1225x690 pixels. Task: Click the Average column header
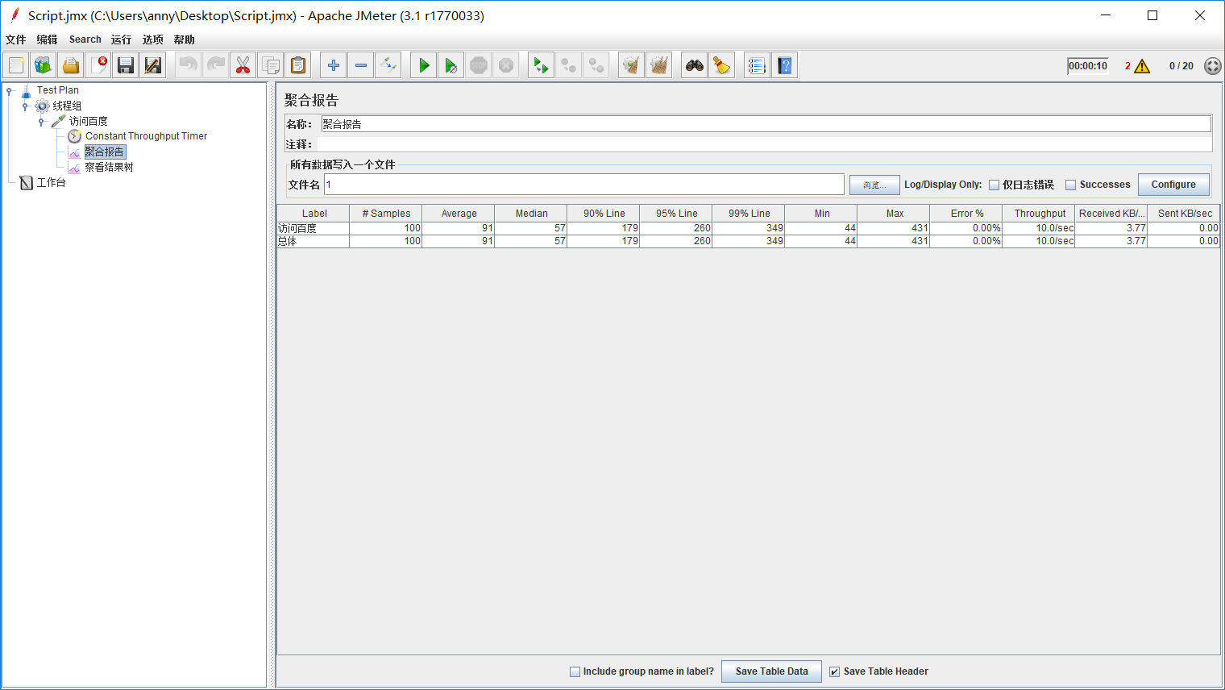459,214
